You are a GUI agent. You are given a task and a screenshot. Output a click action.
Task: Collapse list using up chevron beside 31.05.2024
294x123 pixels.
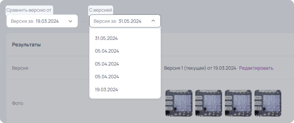[x=153, y=21]
